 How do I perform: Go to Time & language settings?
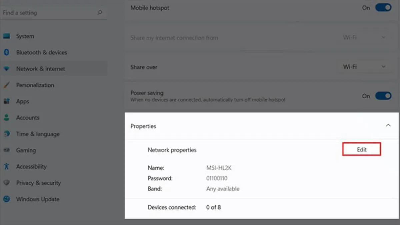[x=38, y=134]
